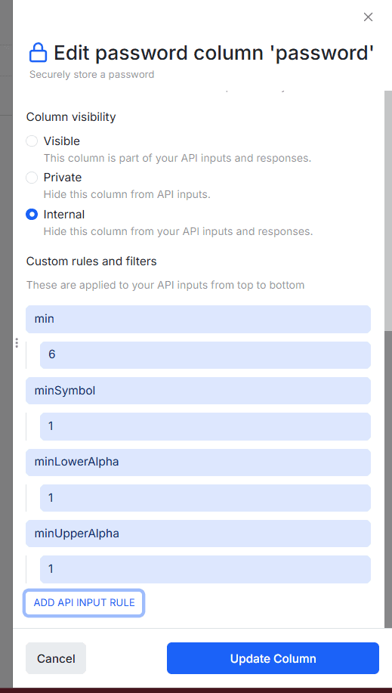Edit the minLowerAlpha value field
The image size is (392, 693).
(205, 498)
